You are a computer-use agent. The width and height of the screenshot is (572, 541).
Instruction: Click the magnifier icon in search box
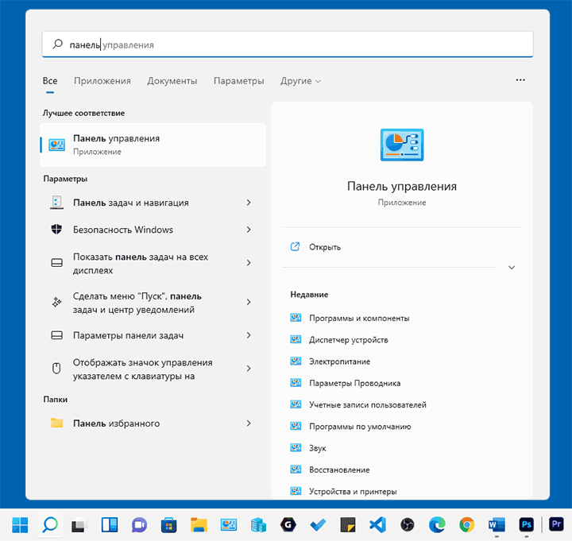click(57, 44)
